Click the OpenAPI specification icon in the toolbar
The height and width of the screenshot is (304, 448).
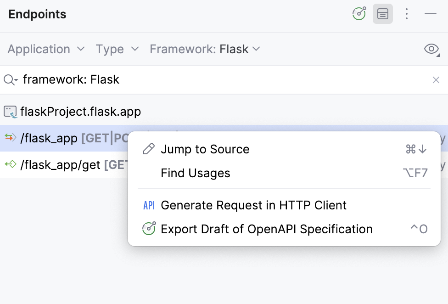click(358, 14)
